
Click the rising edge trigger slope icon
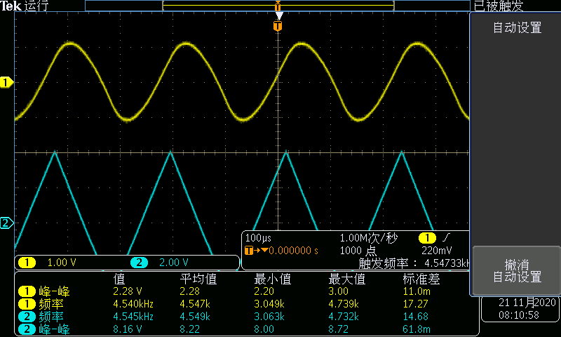tap(446, 237)
